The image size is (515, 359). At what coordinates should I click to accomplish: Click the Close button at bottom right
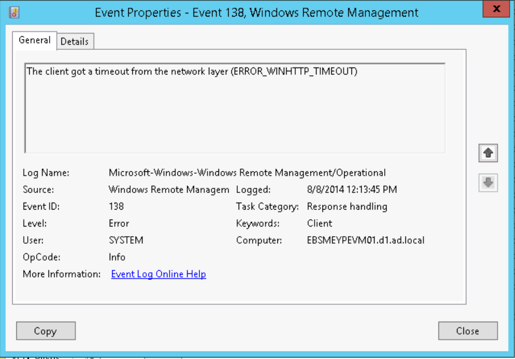tap(467, 331)
